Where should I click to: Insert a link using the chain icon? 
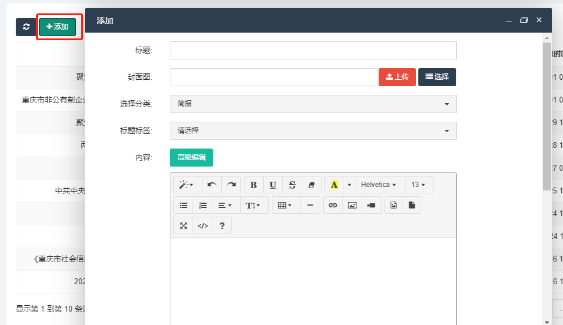(x=333, y=205)
